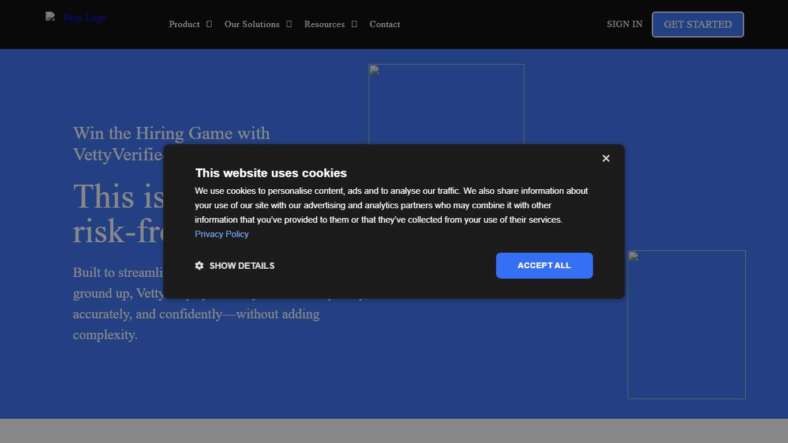Go to the Contact page
The image size is (788, 443).
[x=385, y=24]
